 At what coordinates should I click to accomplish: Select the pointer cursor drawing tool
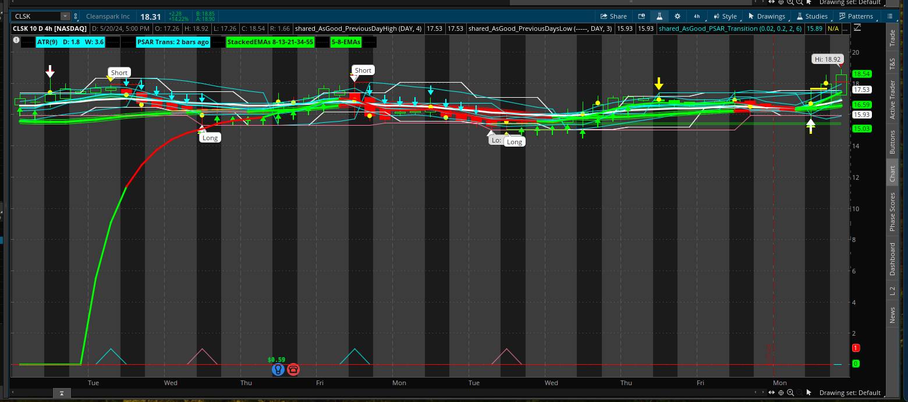(809, 394)
